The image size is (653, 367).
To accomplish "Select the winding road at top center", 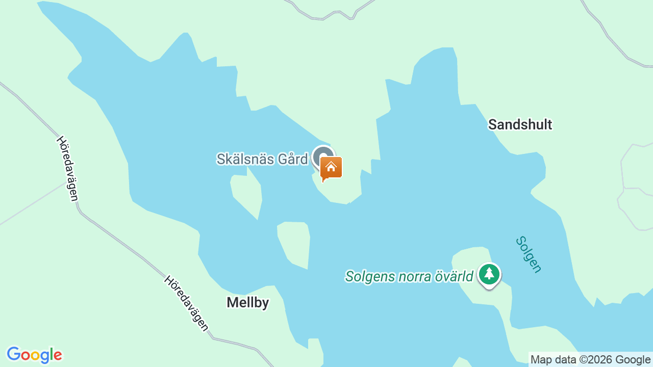I will click(332, 12).
